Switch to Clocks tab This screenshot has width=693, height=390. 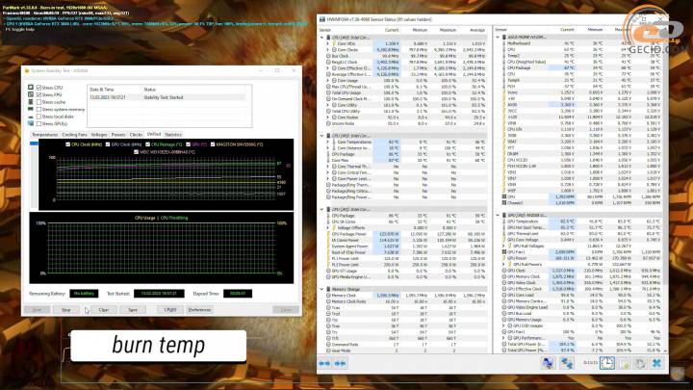pos(136,135)
